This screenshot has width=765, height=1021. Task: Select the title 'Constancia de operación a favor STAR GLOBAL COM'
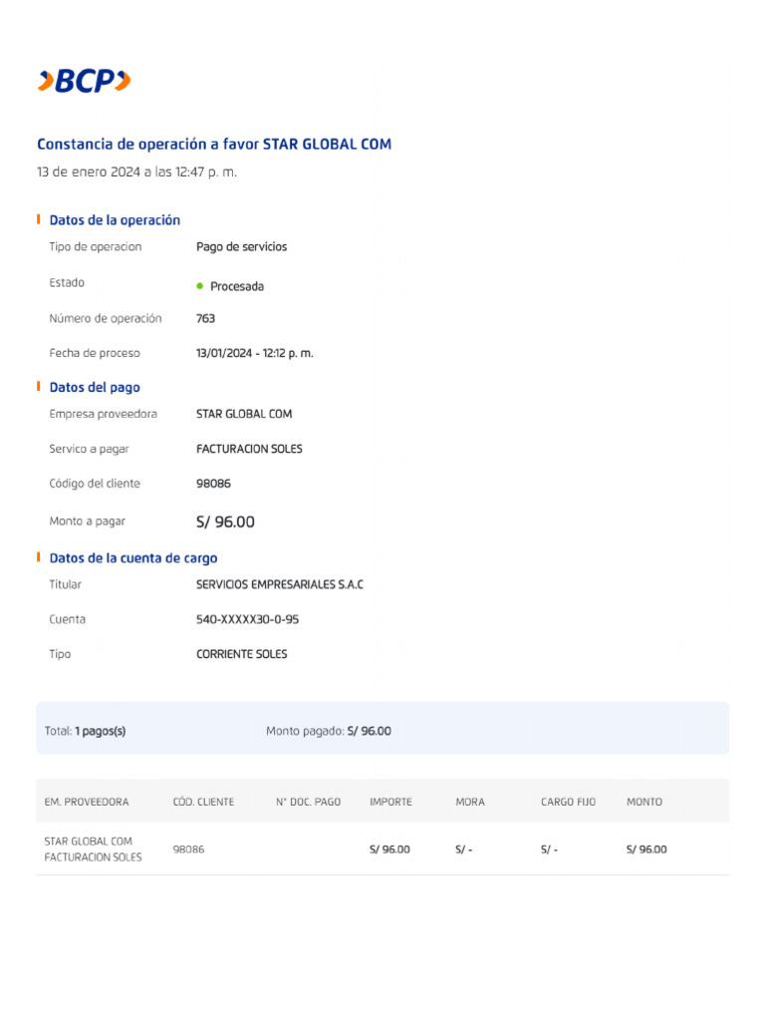[214, 144]
